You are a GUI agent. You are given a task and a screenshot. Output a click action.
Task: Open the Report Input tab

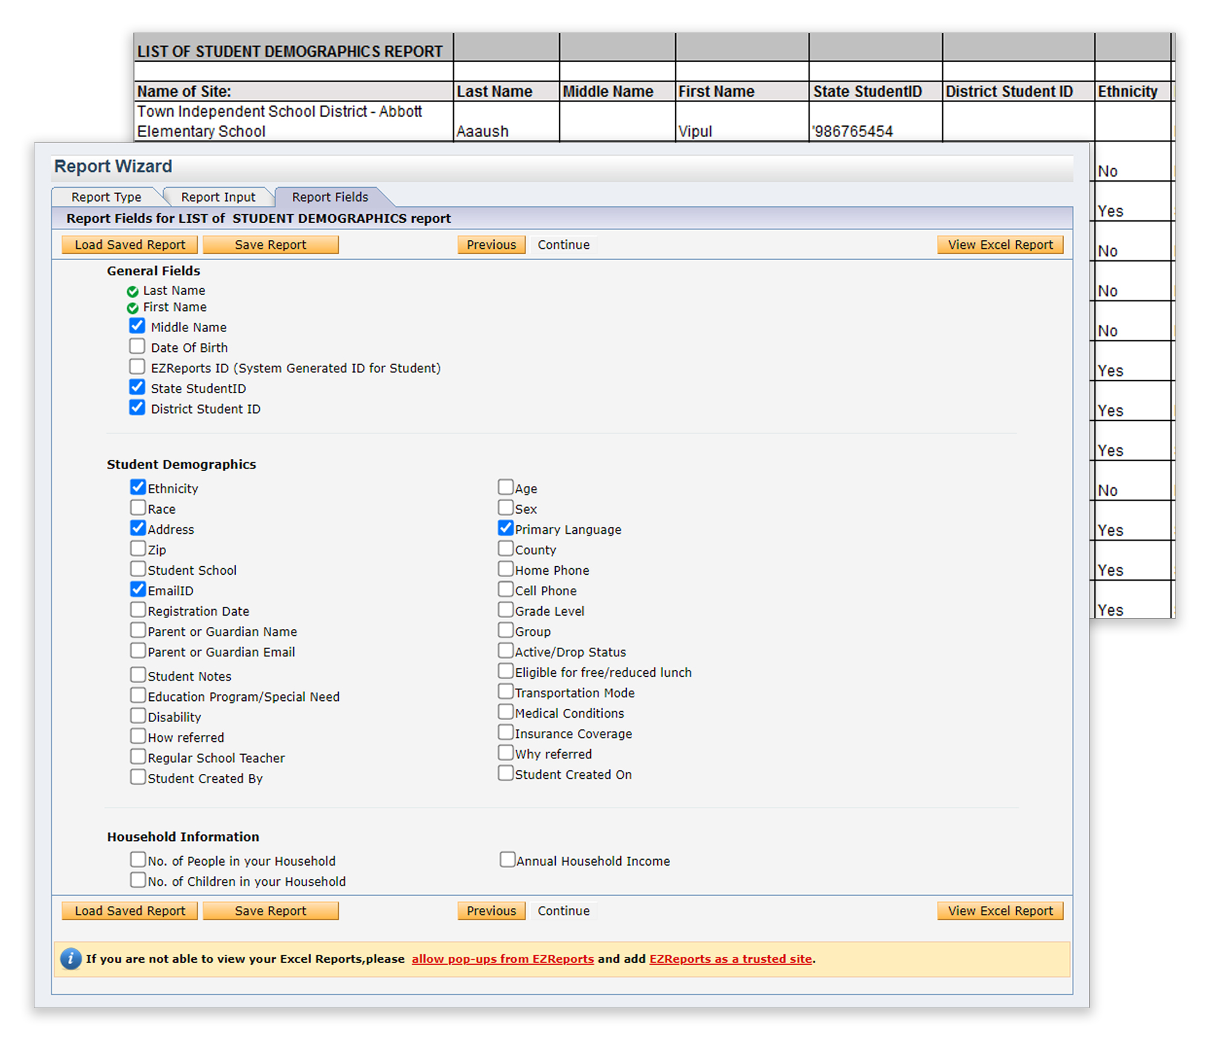[218, 197]
